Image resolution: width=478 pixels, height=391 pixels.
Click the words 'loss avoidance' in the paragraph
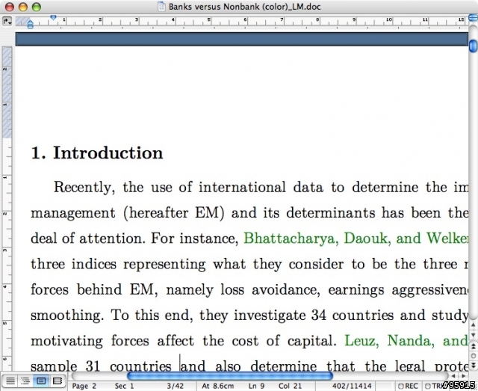[270, 289]
